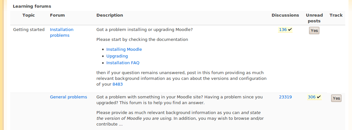352x130 pixels.
Task: Click the Discussions column header
Action: point(285,15)
